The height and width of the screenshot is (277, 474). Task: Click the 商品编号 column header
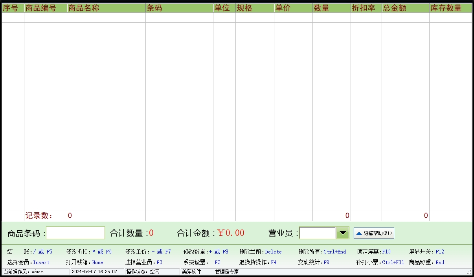(46, 8)
